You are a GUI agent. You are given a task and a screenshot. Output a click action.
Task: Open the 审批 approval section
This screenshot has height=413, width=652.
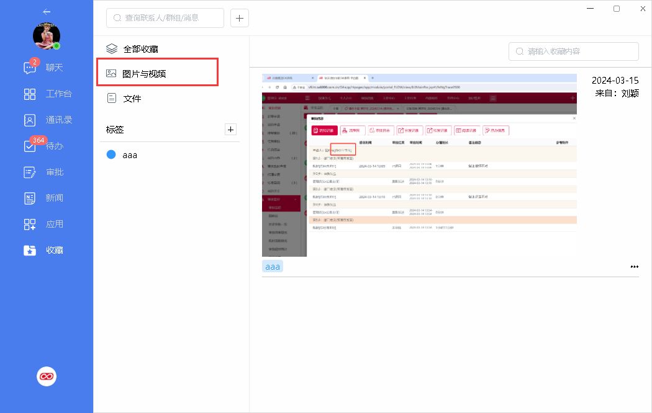tap(46, 172)
